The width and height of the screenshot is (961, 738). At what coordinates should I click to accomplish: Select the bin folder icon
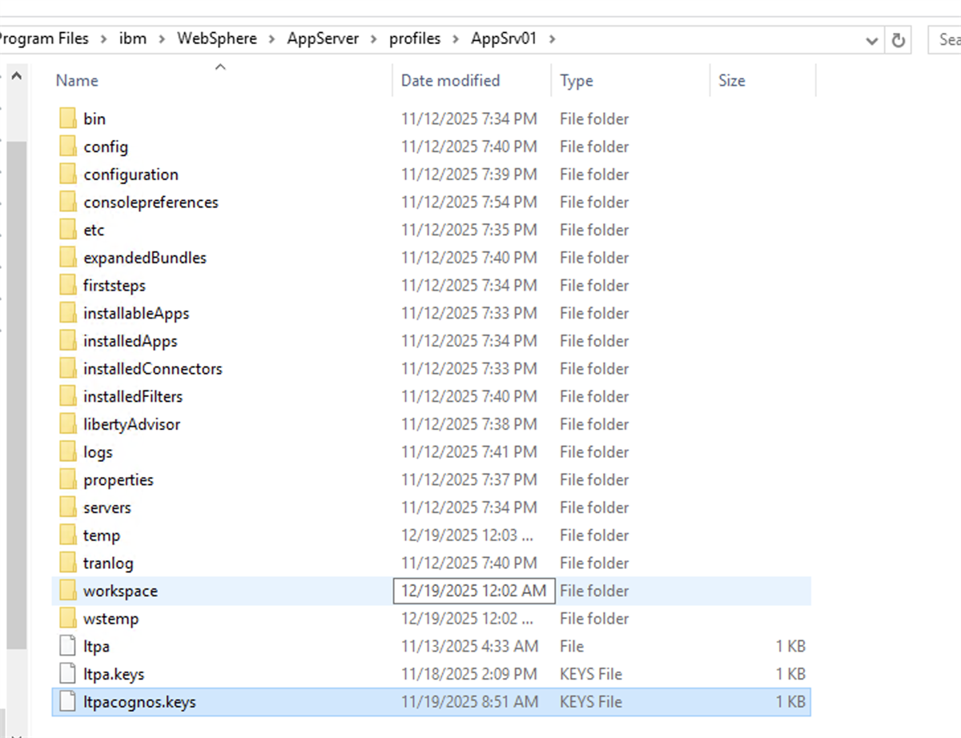coord(68,118)
